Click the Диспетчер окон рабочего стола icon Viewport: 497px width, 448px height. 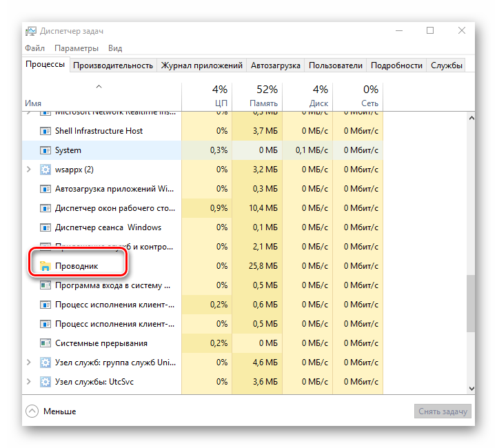45,208
